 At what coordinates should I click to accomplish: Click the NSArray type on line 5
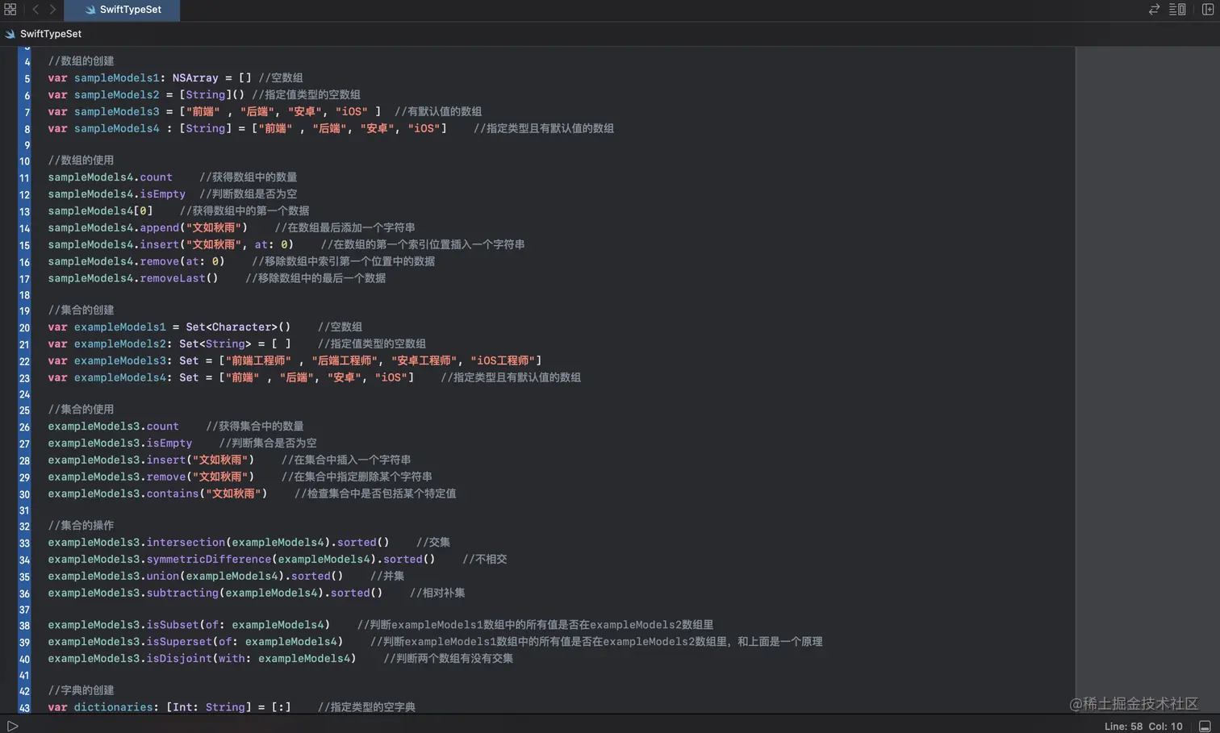point(195,78)
